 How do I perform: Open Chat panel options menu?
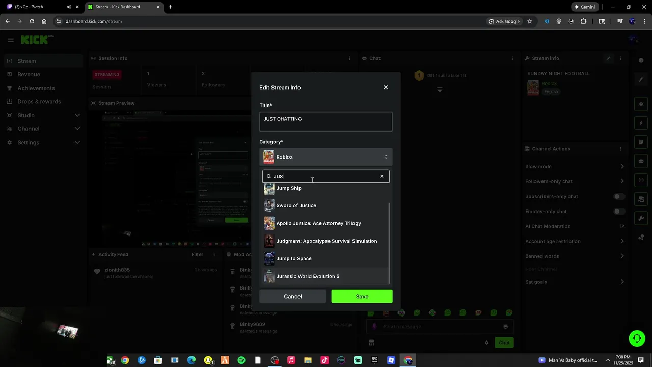point(512,58)
